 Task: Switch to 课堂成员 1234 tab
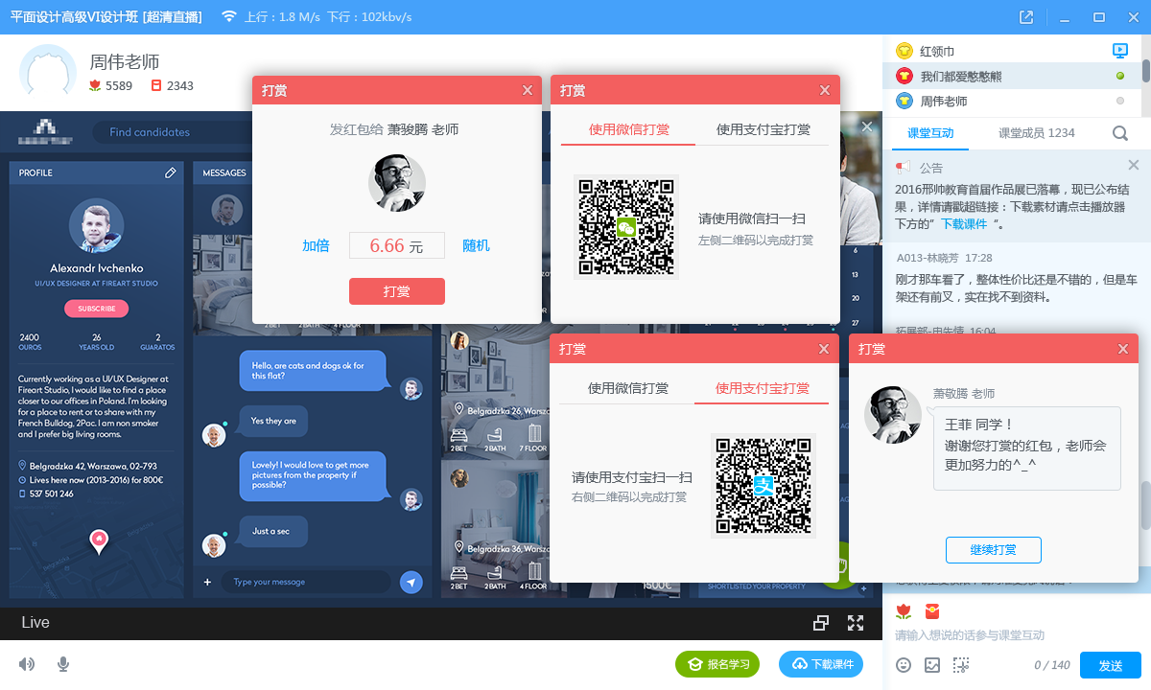tap(1036, 133)
